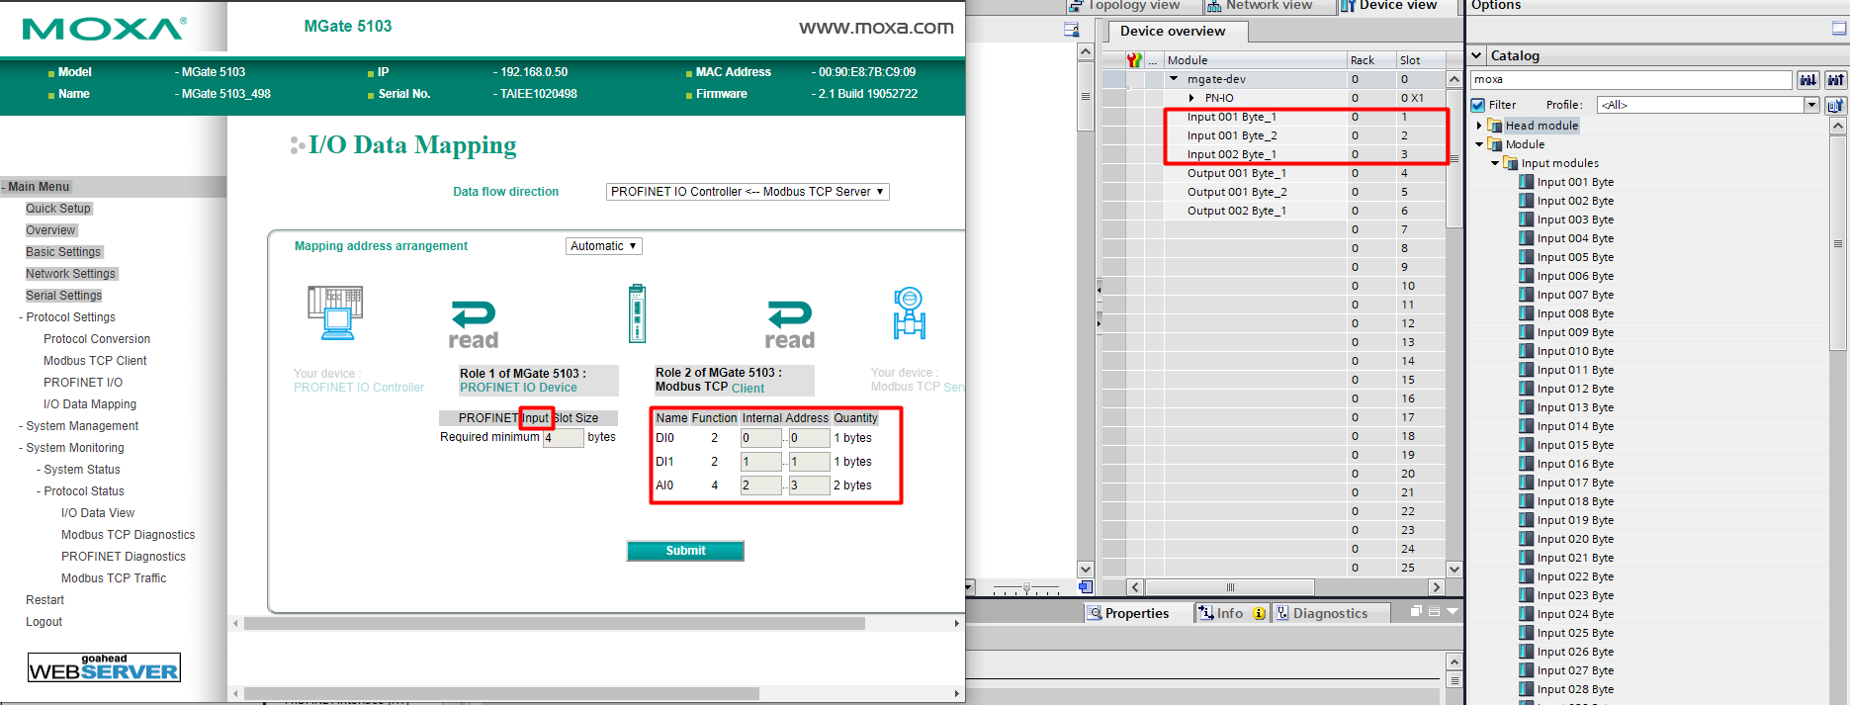Expand the PN-IO row

(1191, 98)
